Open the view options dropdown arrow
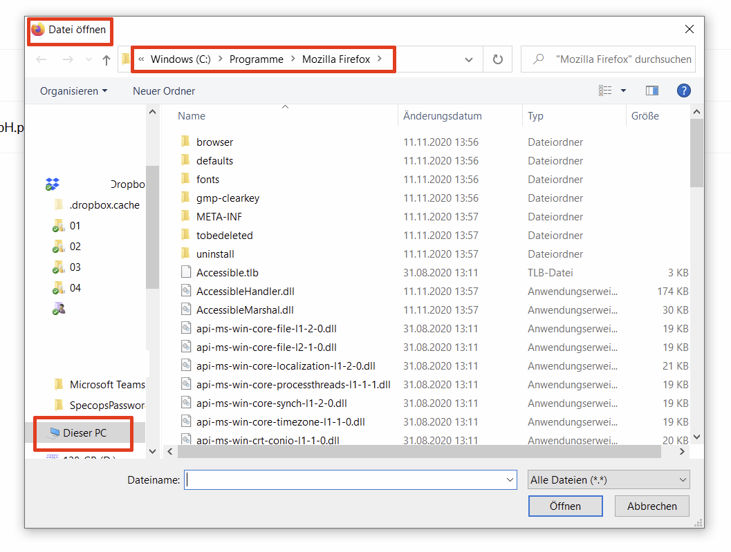Image resolution: width=731 pixels, height=552 pixels. [x=623, y=91]
